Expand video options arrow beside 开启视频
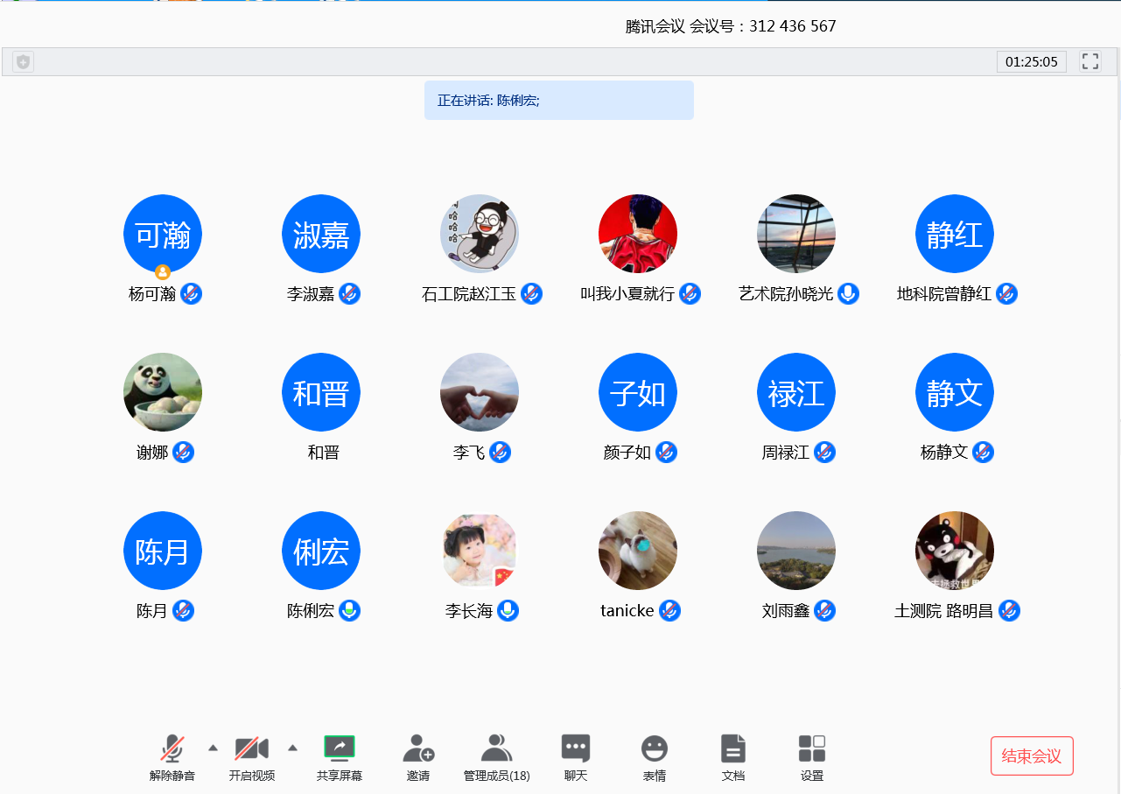 click(293, 748)
